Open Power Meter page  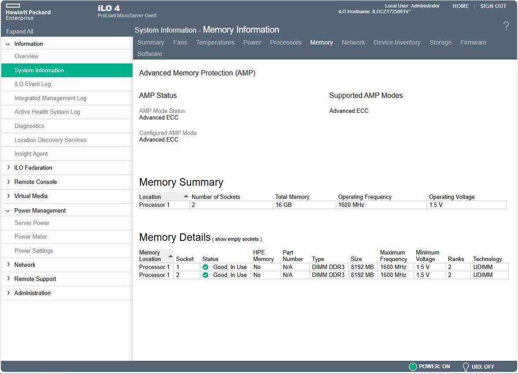pos(30,237)
